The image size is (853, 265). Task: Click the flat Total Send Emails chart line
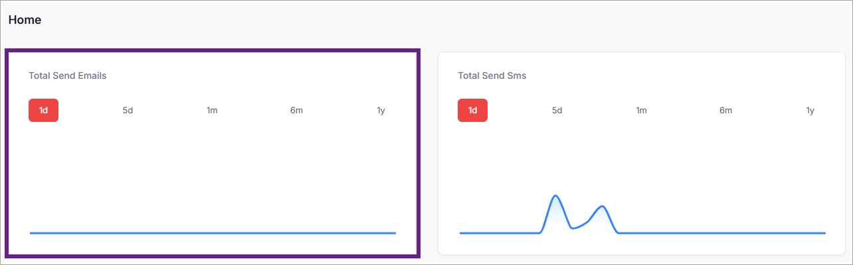point(213,233)
